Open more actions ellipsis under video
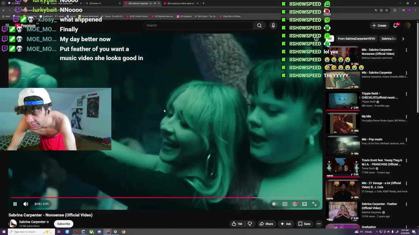The height and width of the screenshot is (235, 419). tap(319, 224)
